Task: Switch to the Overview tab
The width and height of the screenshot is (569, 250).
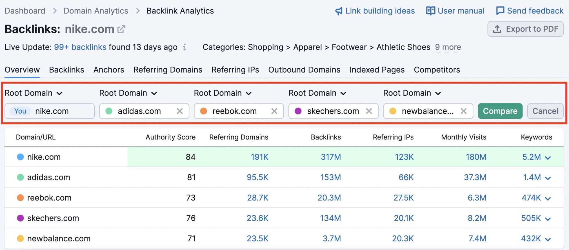Action: coord(22,70)
